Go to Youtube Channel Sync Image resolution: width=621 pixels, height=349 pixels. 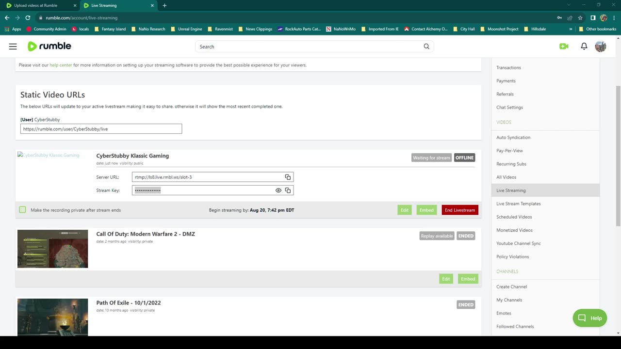pyautogui.click(x=518, y=243)
